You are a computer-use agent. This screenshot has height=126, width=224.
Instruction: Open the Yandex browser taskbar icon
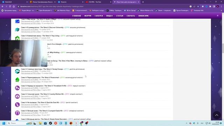click(76, 123)
